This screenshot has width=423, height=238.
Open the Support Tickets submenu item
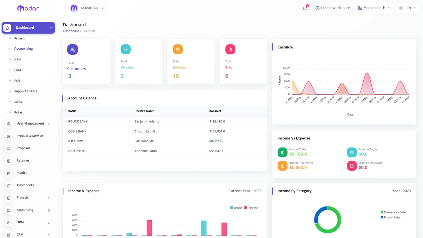(26, 91)
